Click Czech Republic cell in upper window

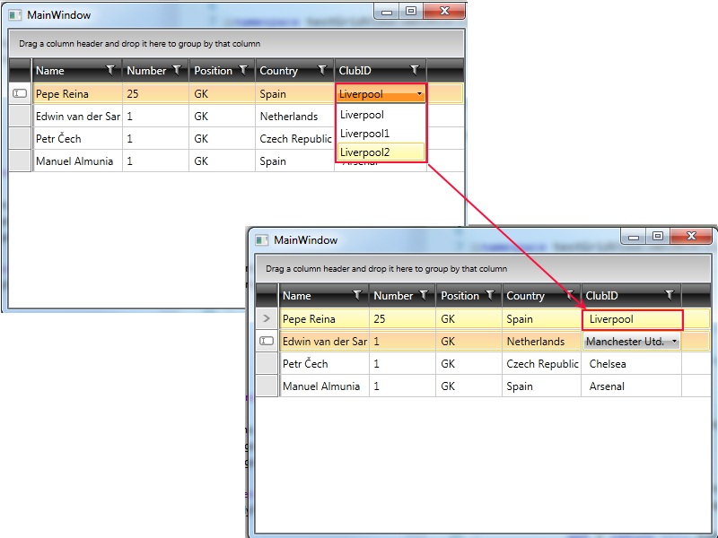[294, 139]
